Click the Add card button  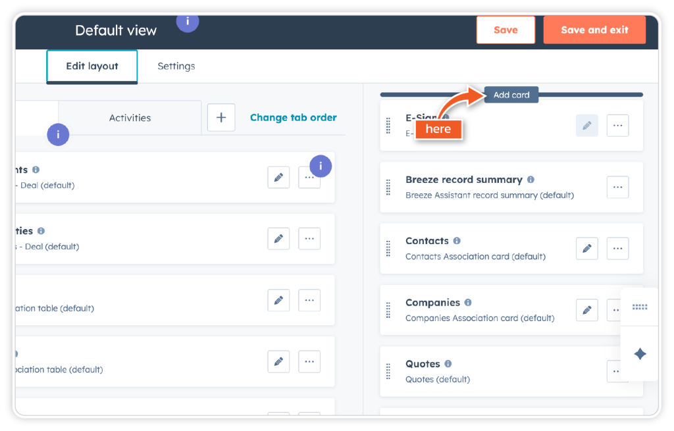[x=511, y=95]
